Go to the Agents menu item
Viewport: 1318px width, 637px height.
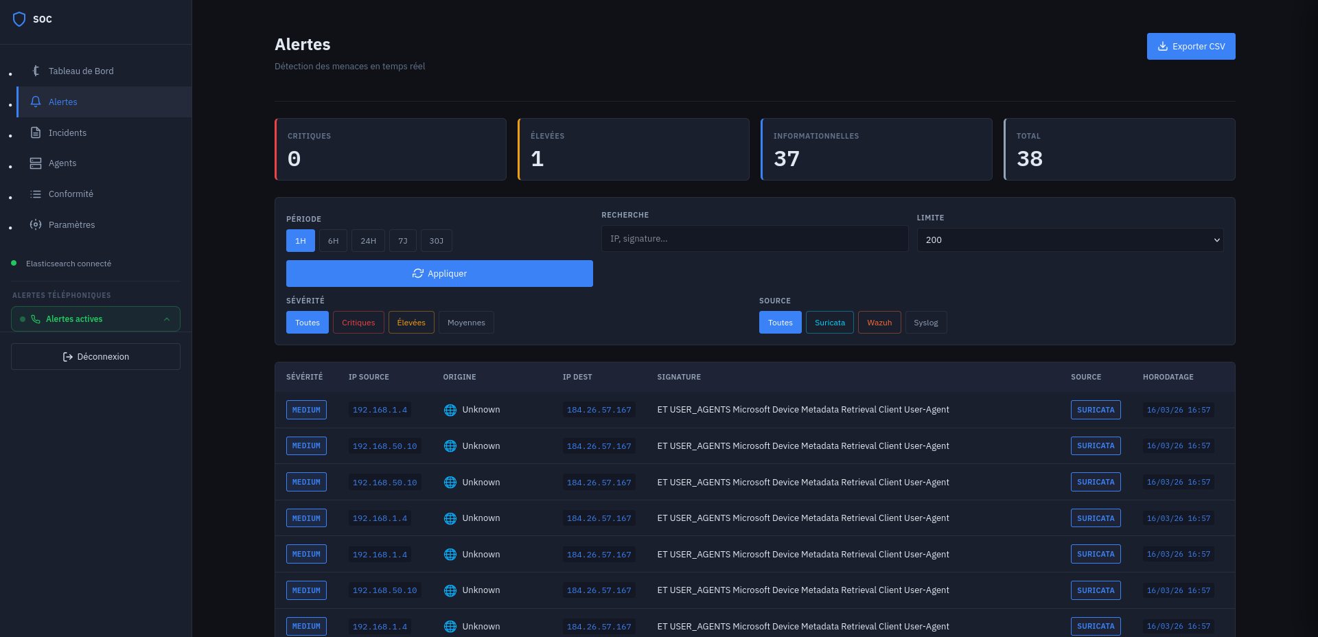click(62, 163)
